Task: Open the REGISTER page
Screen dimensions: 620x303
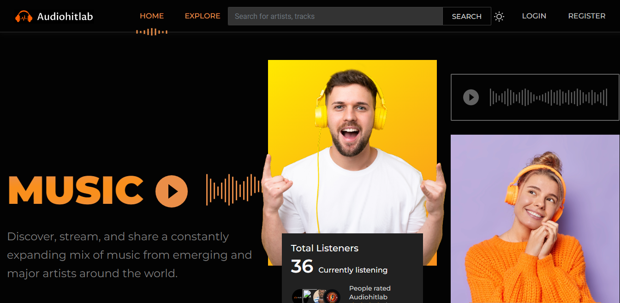Action: tap(586, 16)
